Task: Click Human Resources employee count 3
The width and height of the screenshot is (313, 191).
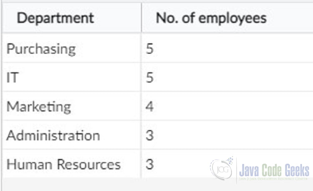Action: [149, 164]
